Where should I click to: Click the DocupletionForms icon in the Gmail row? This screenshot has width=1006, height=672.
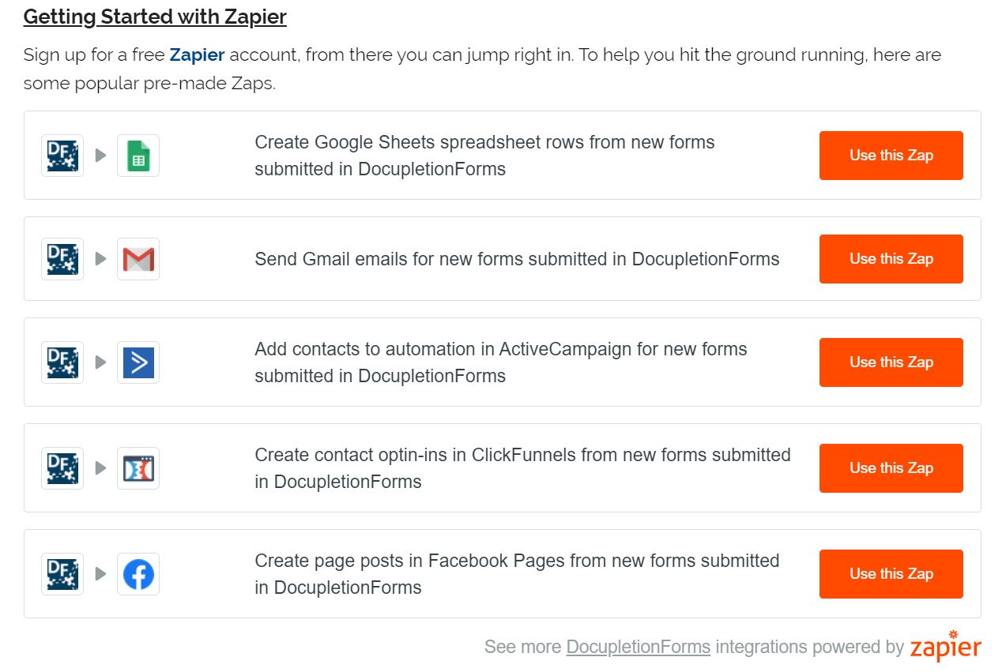pos(62,258)
